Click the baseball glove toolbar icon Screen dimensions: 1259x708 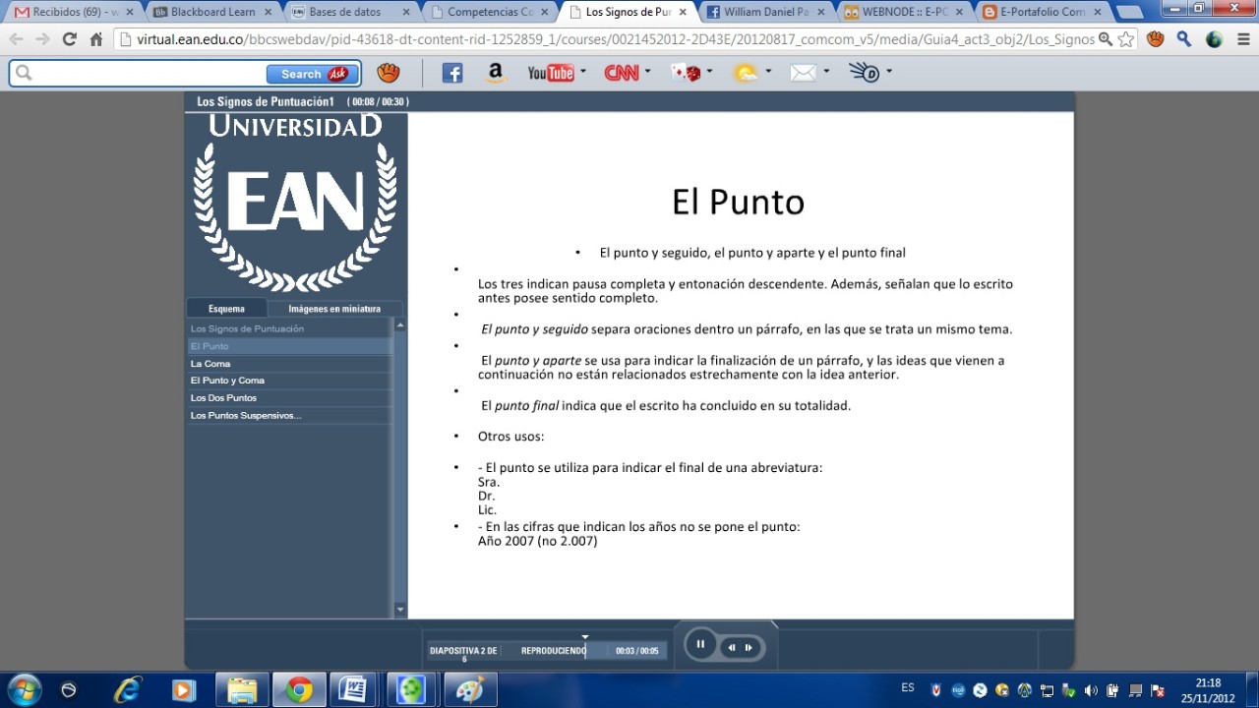click(x=389, y=74)
